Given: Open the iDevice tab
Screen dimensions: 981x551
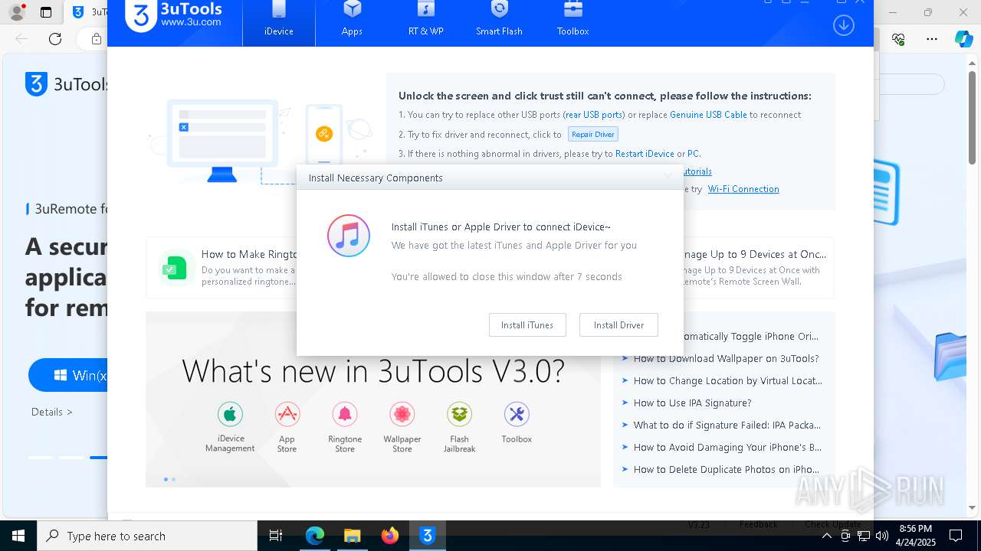Looking at the screenshot, I should [x=279, y=21].
